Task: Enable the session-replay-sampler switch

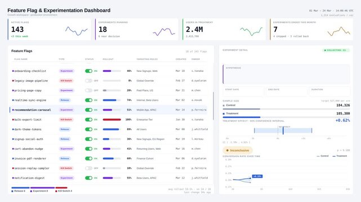Action: coord(88,168)
